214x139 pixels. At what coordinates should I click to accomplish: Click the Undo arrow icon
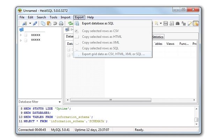click(x=55, y=23)
